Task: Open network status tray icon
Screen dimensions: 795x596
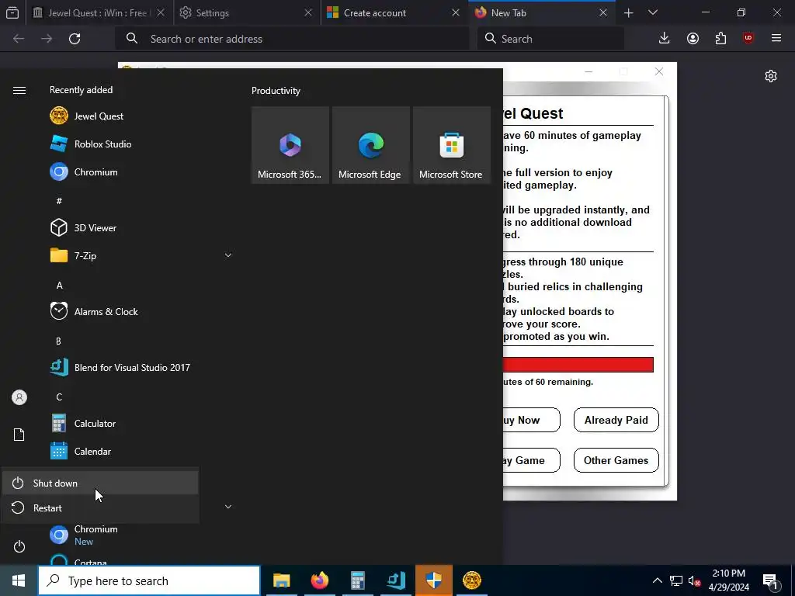Action: [676, 580]
